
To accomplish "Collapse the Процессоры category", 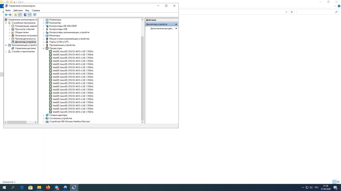I will click(x=44, y=48).
